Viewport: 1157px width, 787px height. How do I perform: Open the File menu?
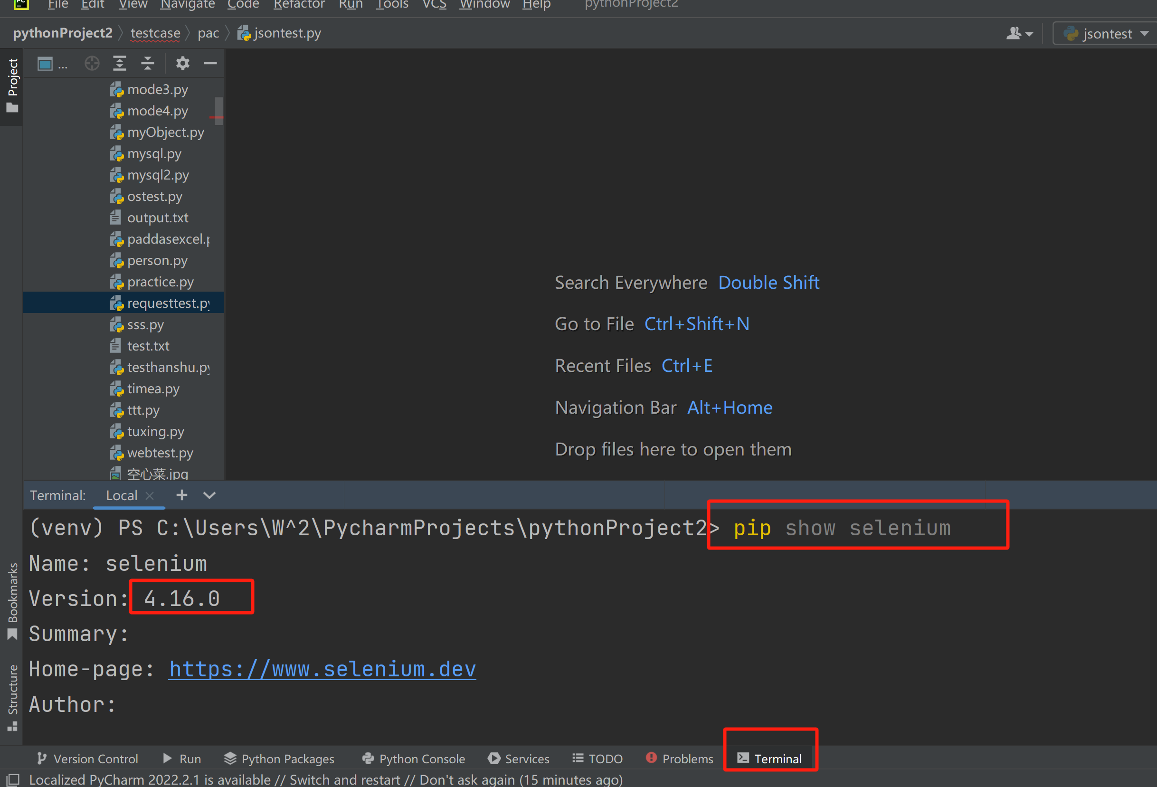(58, 4)
